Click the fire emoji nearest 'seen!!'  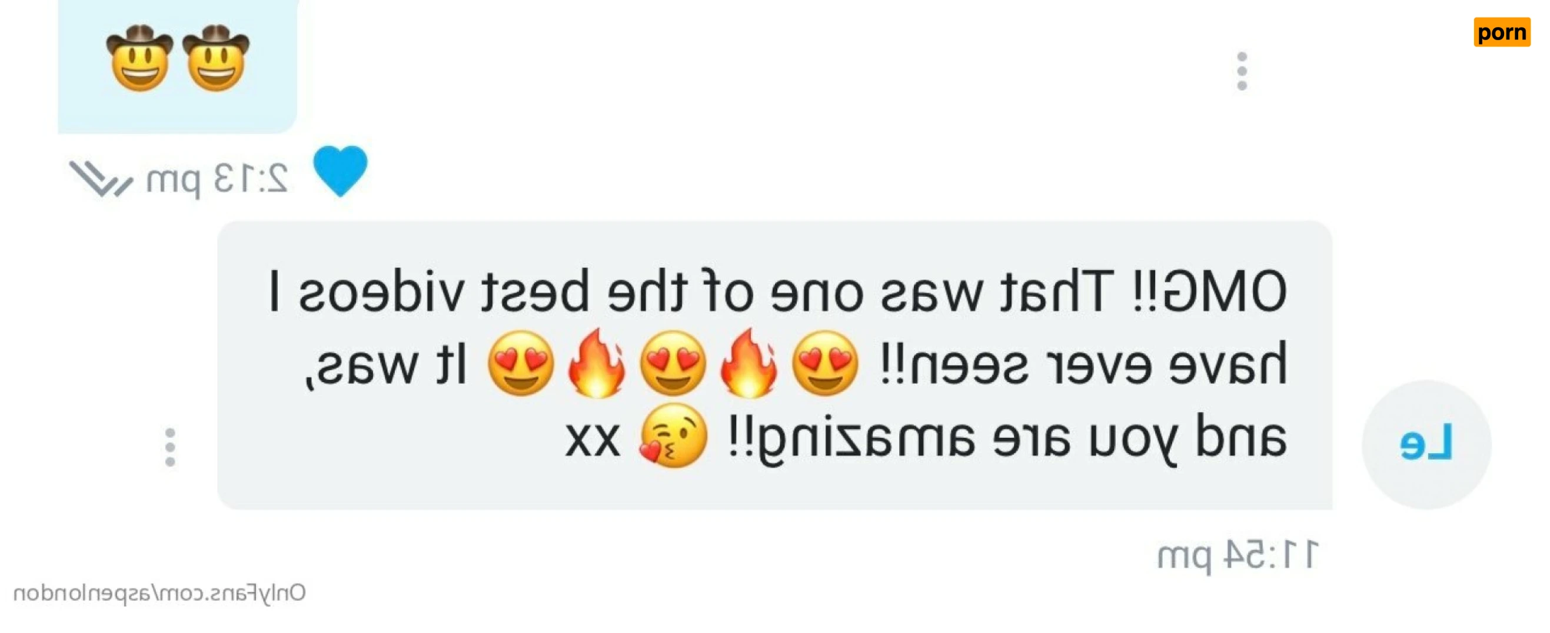[x=749, y=363]
